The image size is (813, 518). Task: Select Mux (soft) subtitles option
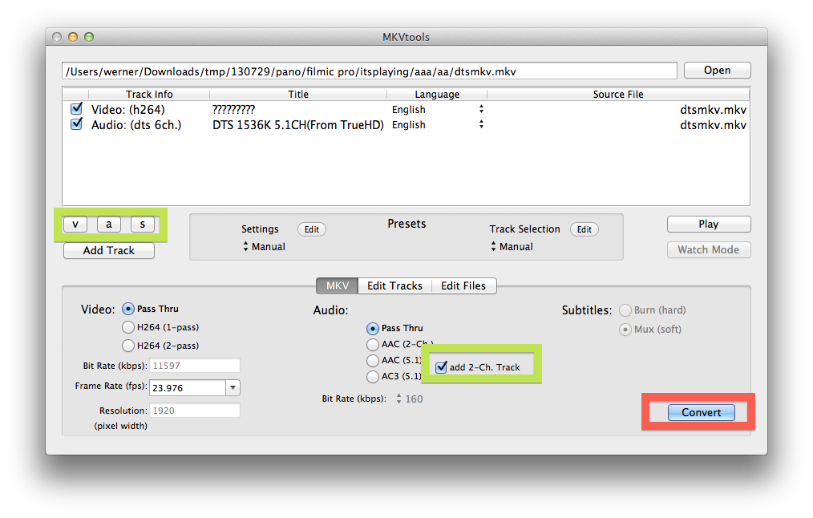point(625,330)
